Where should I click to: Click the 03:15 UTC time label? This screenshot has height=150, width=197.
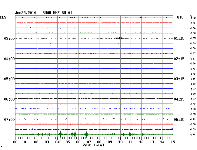click(x=179, y=79)
